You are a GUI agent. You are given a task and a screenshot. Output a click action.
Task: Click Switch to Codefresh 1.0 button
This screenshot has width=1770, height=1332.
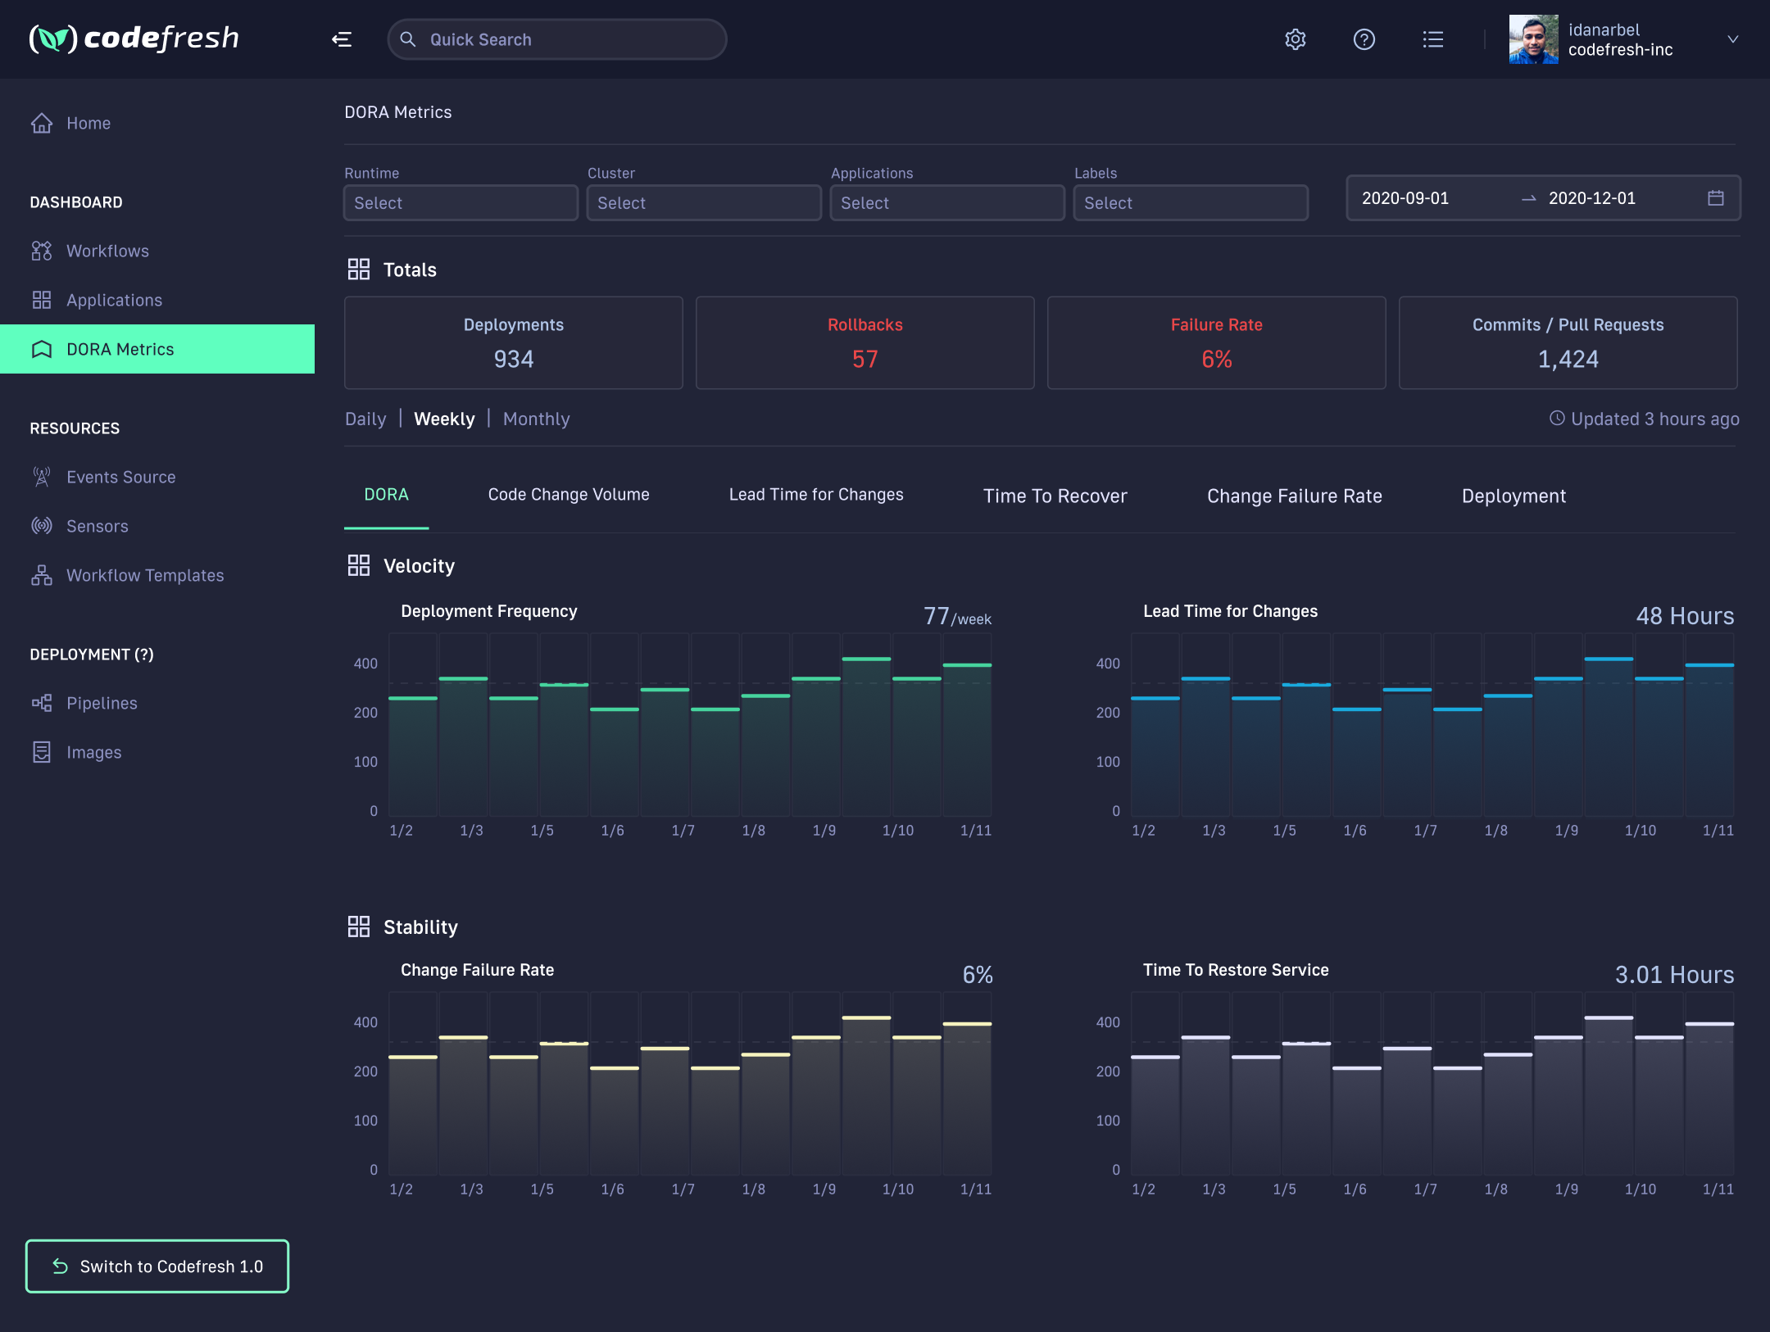pyautogui.click(x=157, y=1266)
